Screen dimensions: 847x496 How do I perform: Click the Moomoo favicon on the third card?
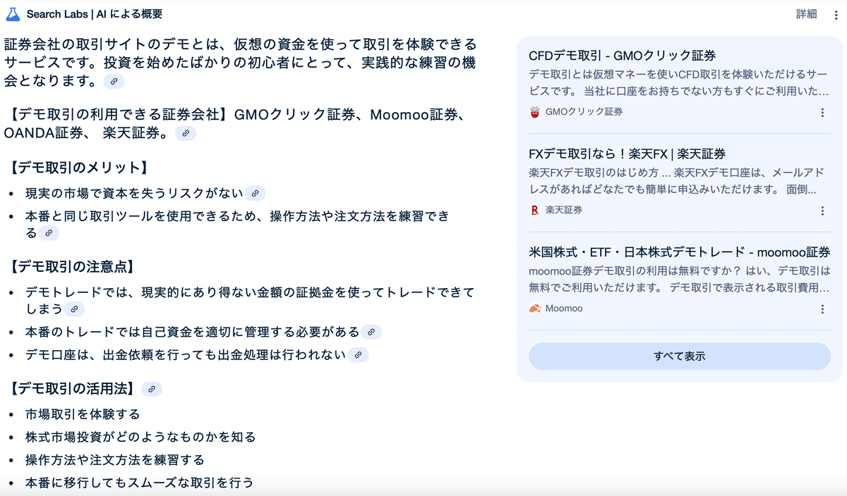tap(534, 308)
